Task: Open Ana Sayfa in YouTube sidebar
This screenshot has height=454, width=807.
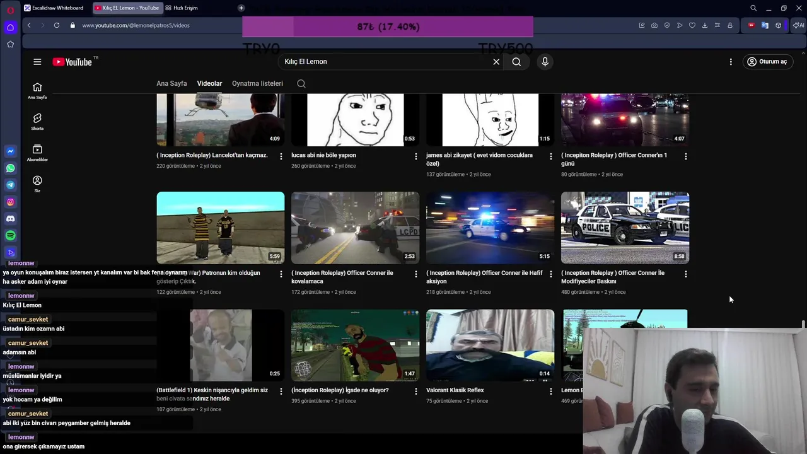Action: [x=37, y=91]
